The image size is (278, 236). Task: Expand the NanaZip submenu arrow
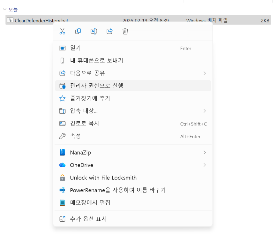tap(204, 153)
